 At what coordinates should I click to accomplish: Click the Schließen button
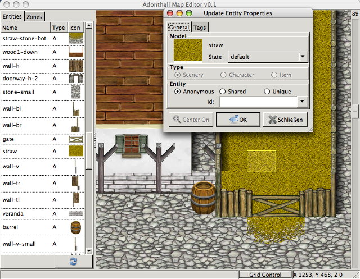click(286, 120)
